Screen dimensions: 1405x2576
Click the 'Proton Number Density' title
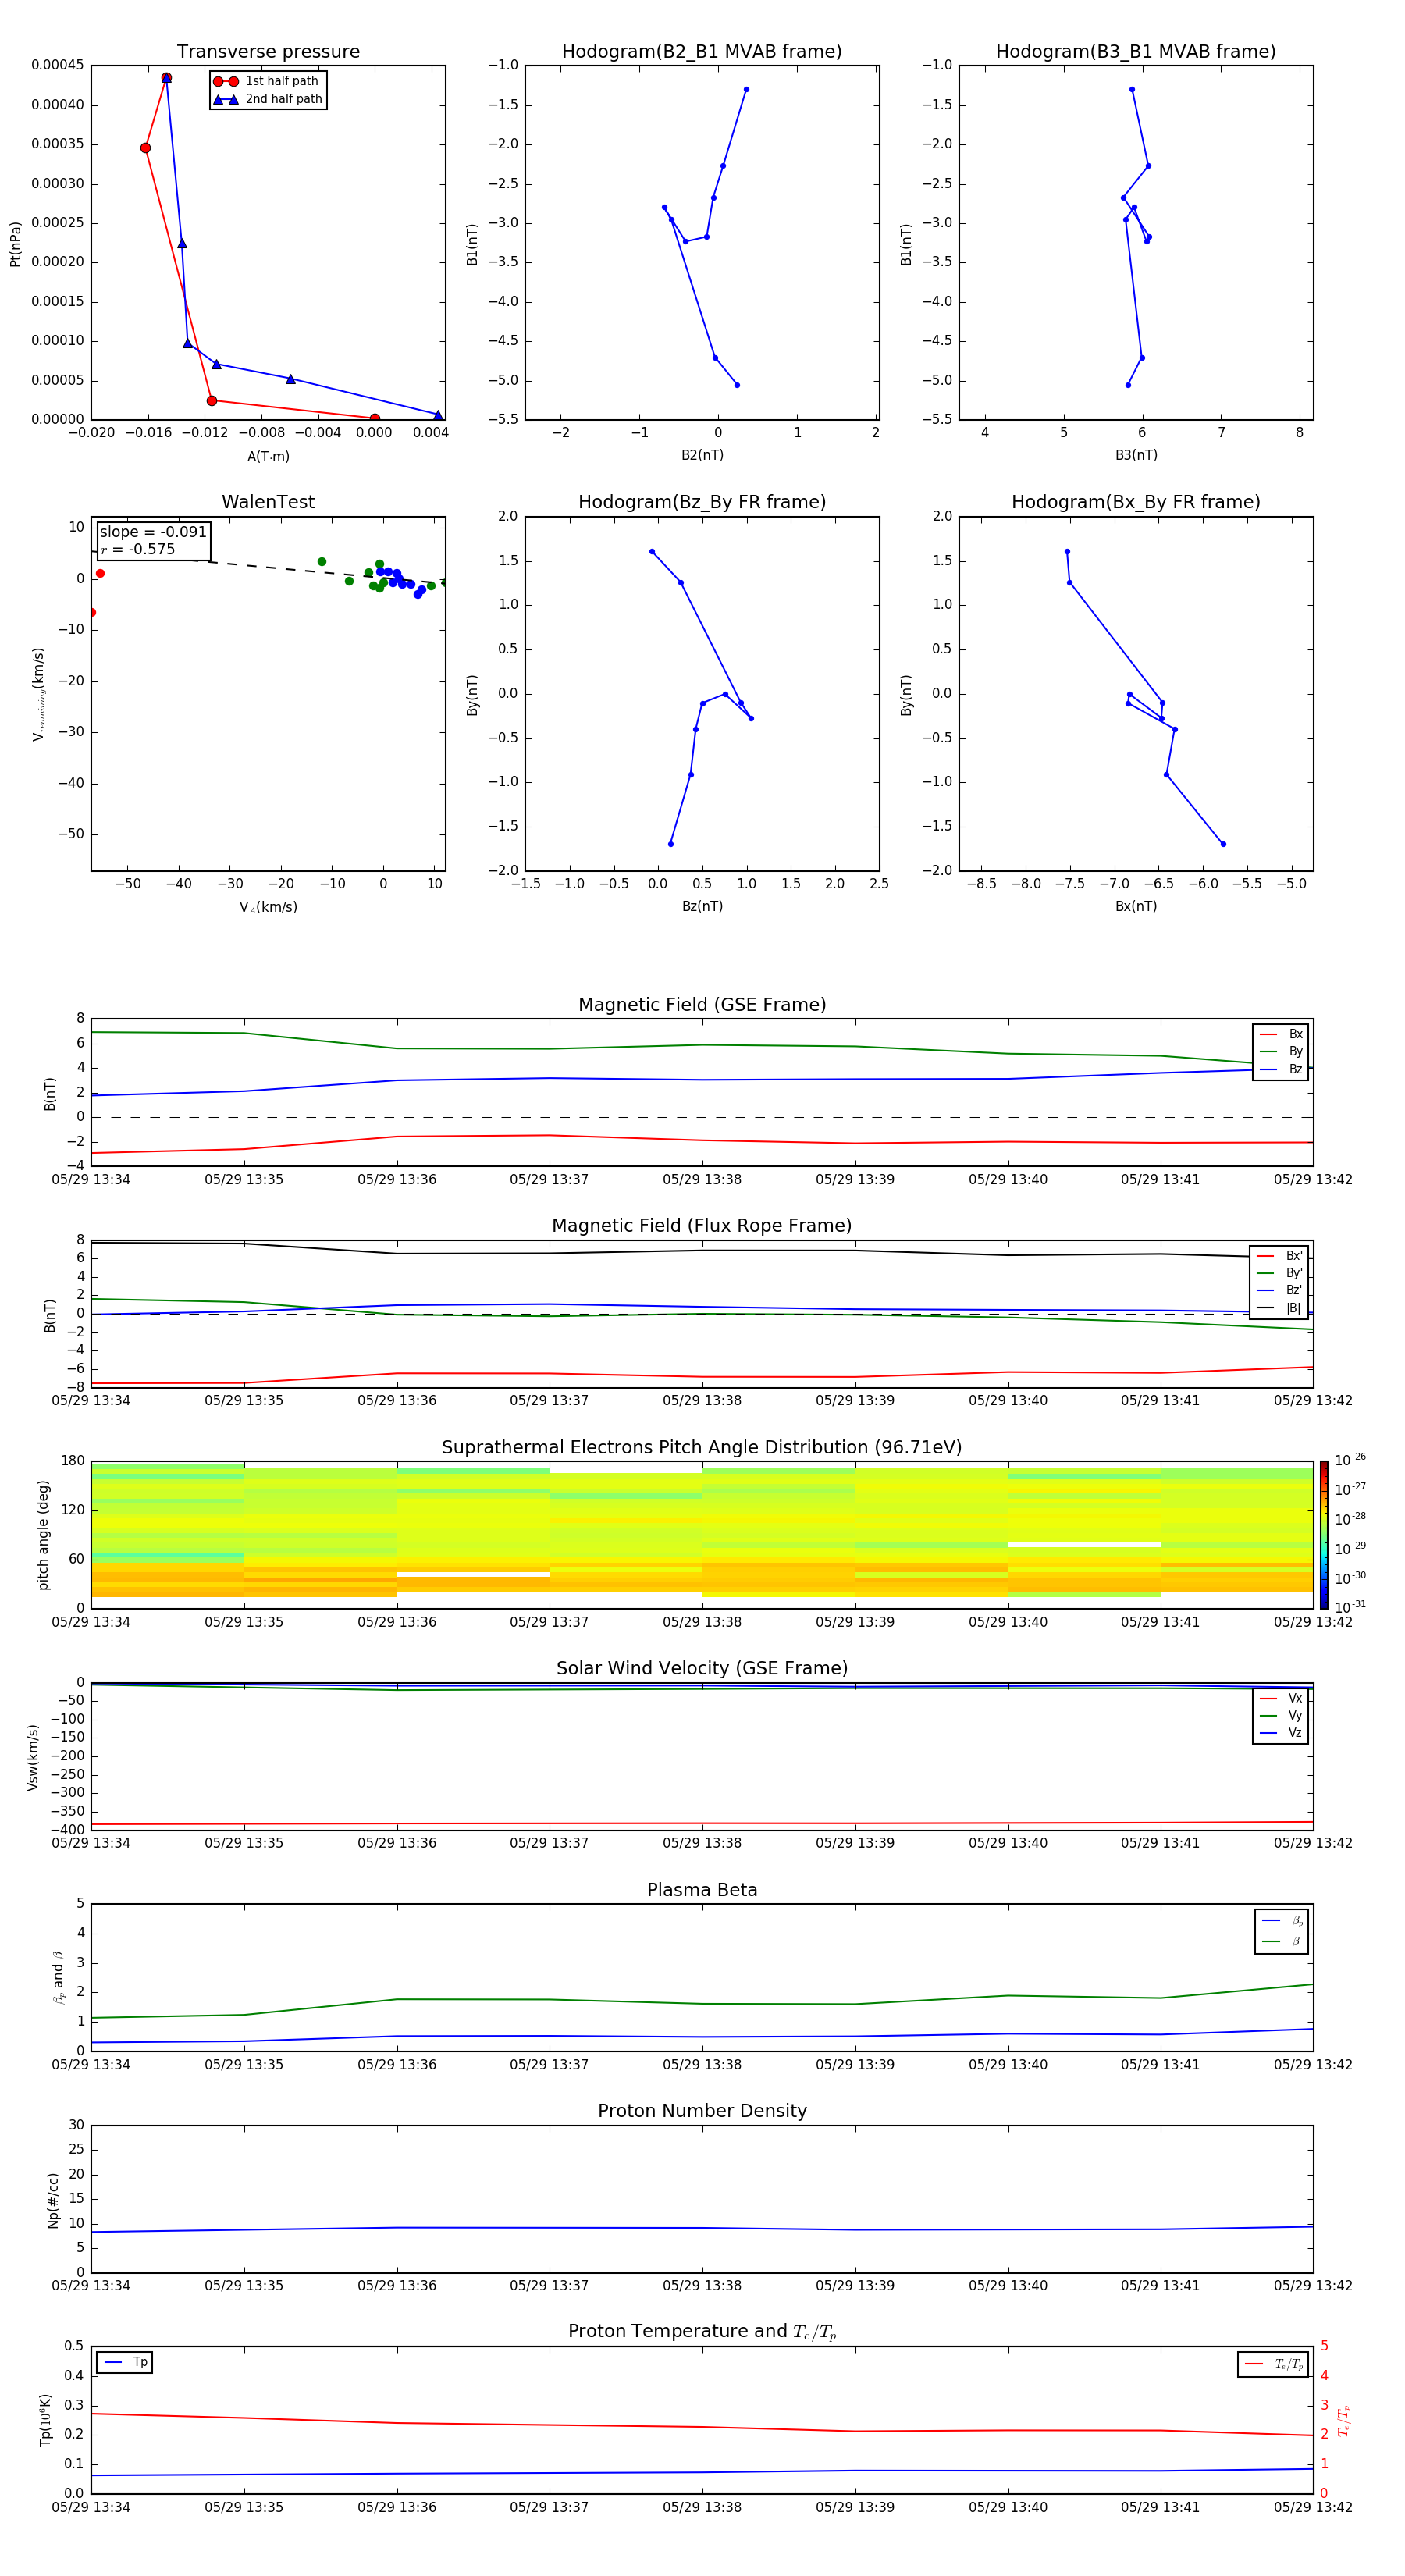(702, 2111)
